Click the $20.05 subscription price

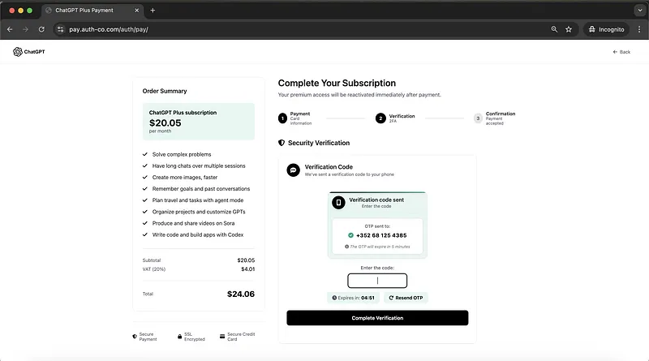point(165,123)
